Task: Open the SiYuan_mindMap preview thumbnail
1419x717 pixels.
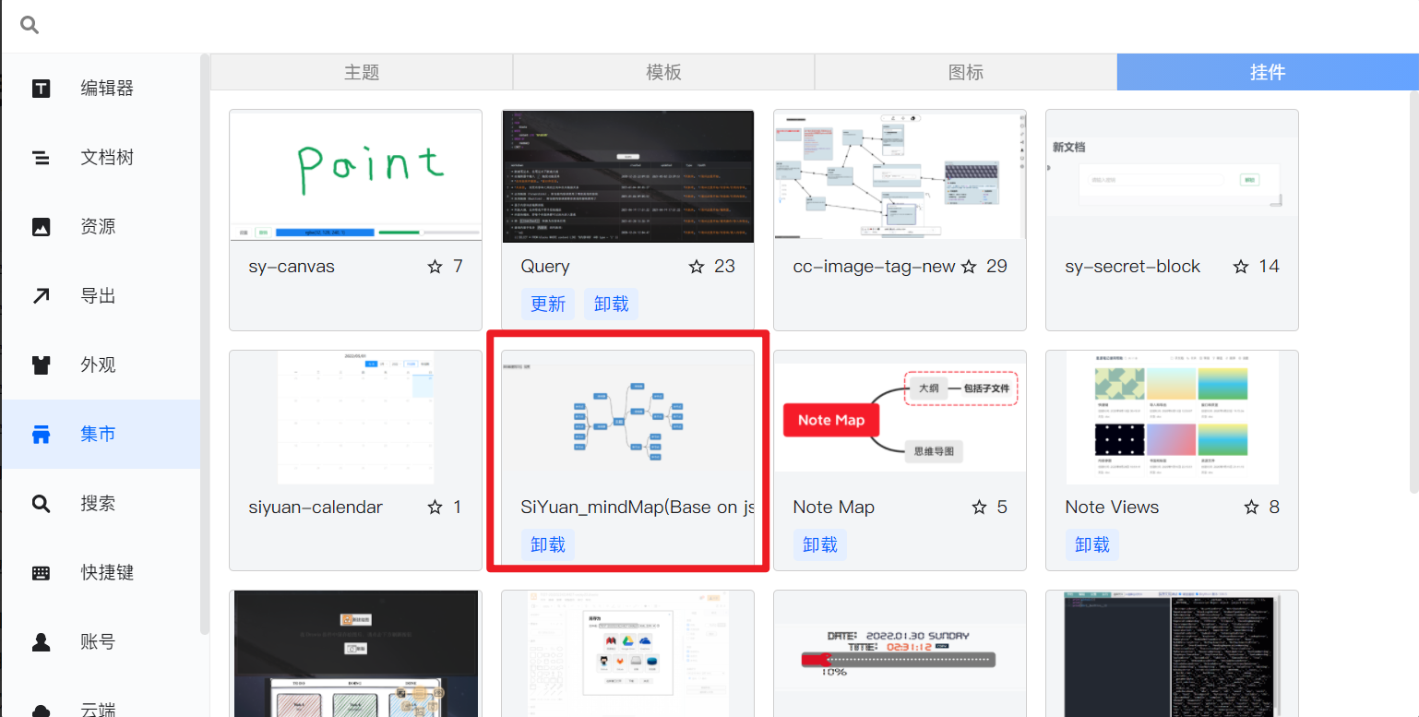Action: tap(628, 417)
